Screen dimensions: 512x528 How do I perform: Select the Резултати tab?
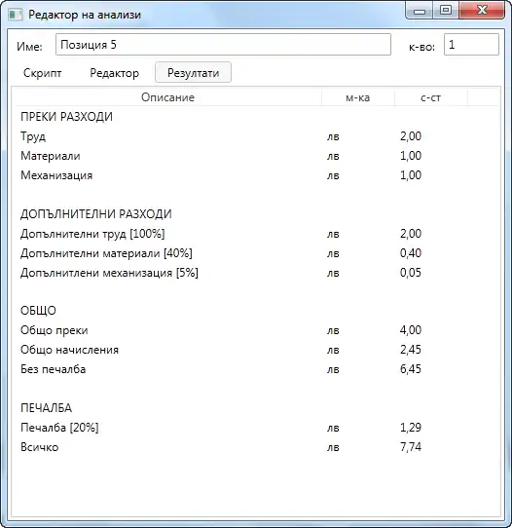[193, 72]
